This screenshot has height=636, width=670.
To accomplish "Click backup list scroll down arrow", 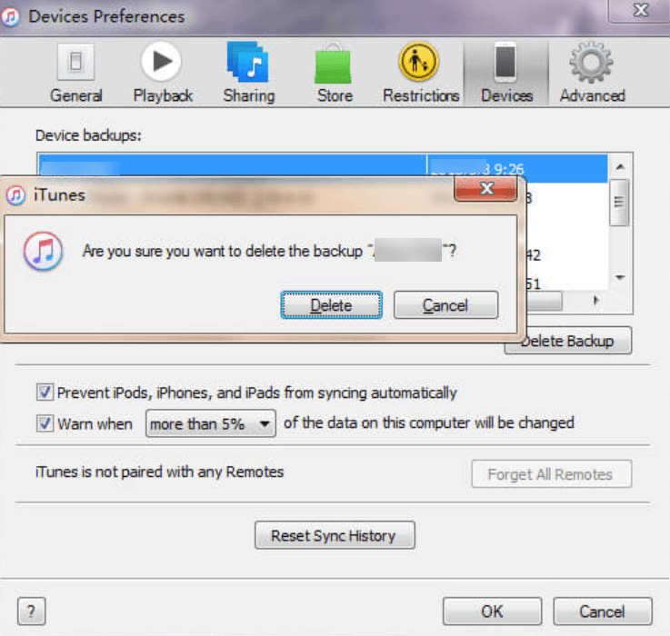I will click(620, 278).
